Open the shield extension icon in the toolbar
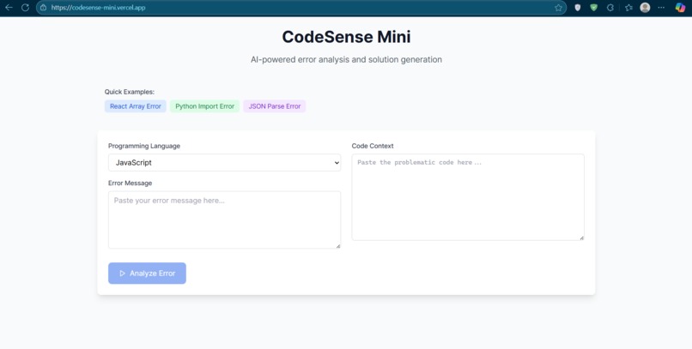The image size is (692, 349). coord(577,8)
